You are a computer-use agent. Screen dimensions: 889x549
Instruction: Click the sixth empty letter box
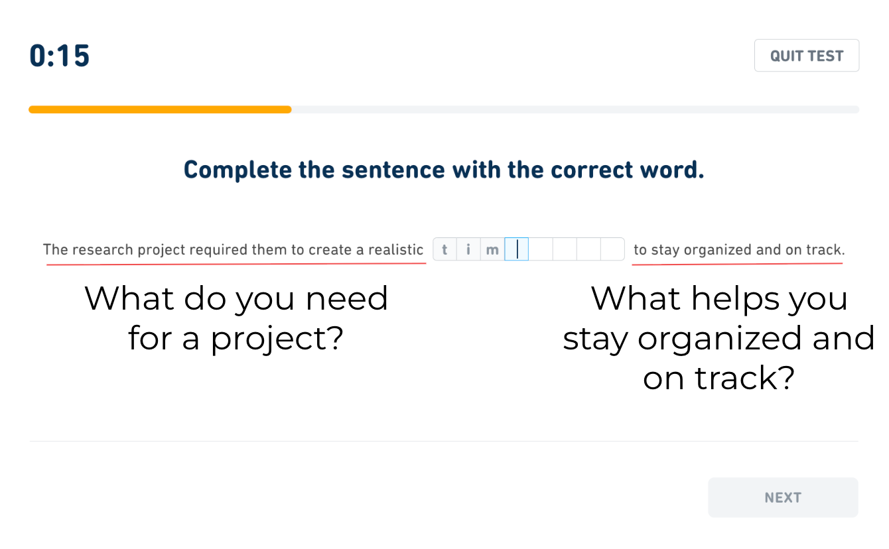(565, 250)
